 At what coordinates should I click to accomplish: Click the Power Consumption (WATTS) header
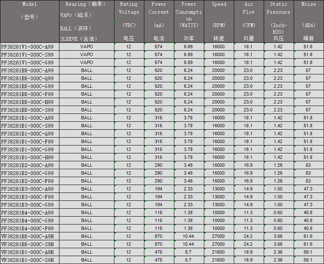point(188,21)
